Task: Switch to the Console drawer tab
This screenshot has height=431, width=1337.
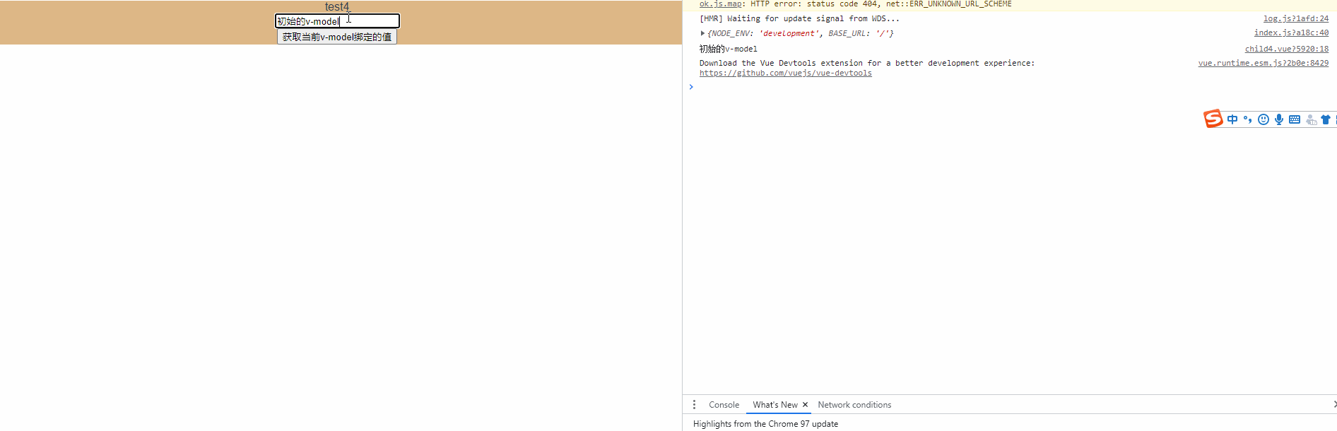Action: click(x=724, y=405)
